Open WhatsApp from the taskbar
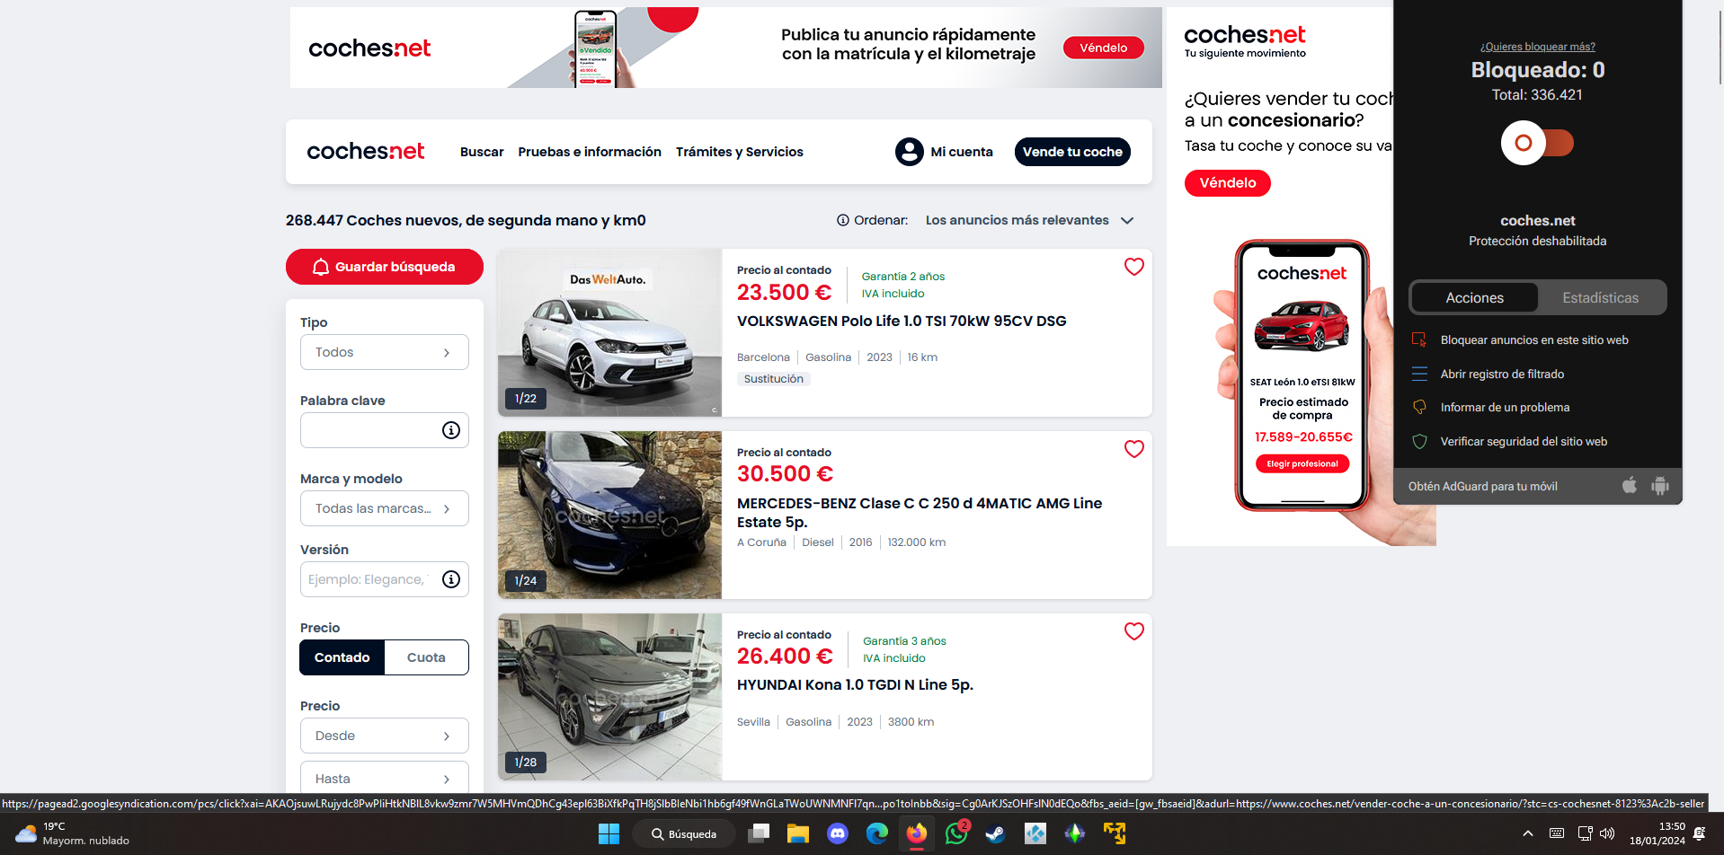Viewport: 1724px width, 855px height. point(955,833)
